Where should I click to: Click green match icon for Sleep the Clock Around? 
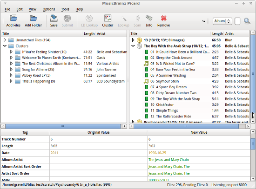(x=147, y=58)
